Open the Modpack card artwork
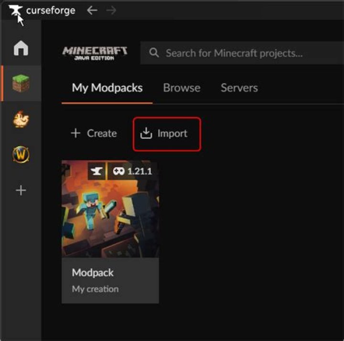Viewport: 344px width, 341px height. (110, 209)
